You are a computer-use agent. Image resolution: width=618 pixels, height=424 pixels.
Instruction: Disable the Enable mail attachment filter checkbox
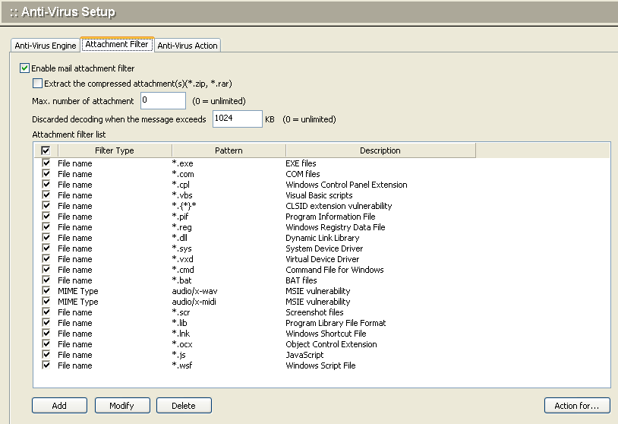[x=25, y=68]
